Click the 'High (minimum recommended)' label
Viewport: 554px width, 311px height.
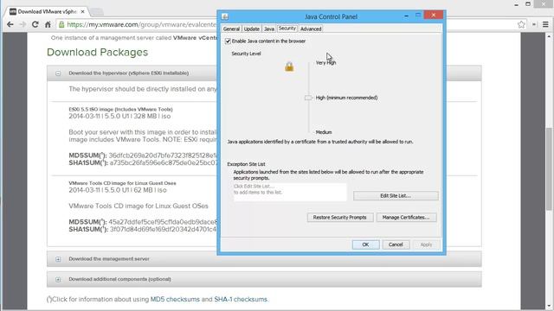[346, 98]
